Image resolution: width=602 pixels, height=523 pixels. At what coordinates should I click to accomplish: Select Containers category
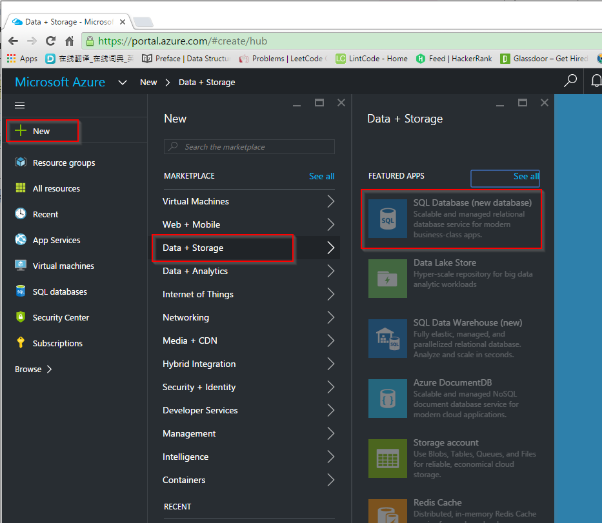(x=249, y=480)
